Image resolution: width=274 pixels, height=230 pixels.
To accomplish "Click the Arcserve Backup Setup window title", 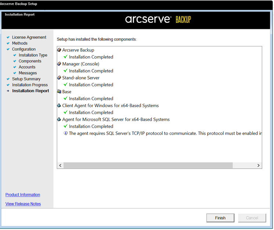I will tap(18, 4).
